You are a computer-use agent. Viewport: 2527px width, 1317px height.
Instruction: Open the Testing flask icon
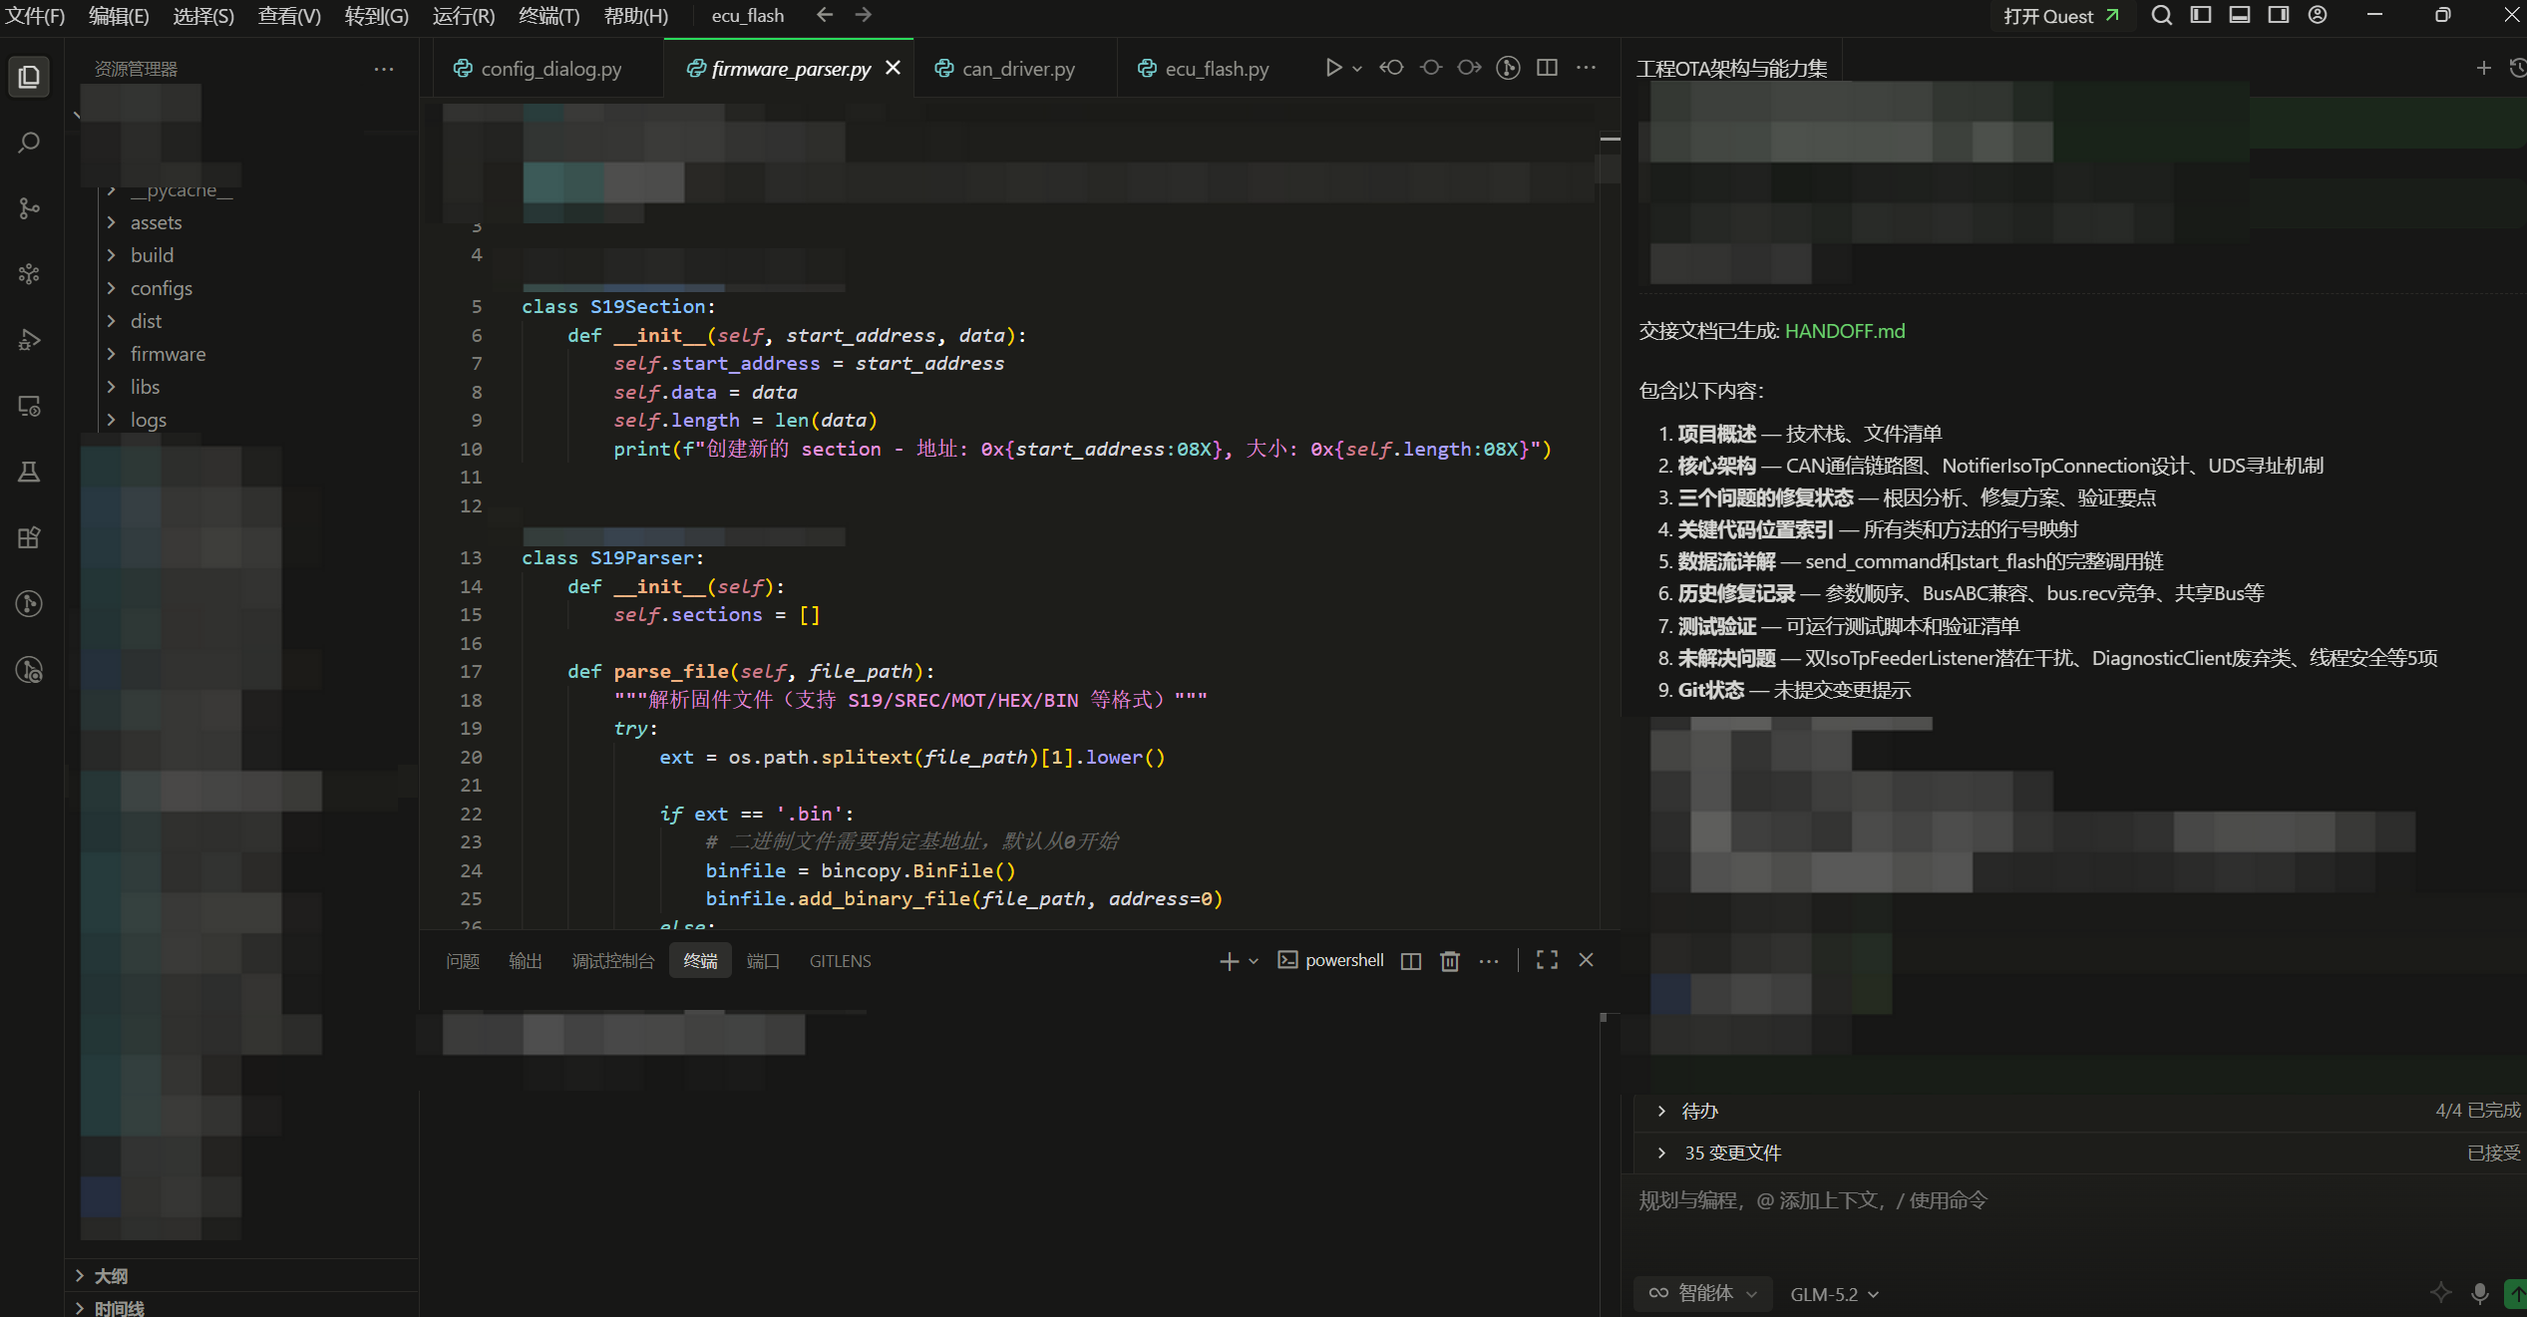coord(29,472)
